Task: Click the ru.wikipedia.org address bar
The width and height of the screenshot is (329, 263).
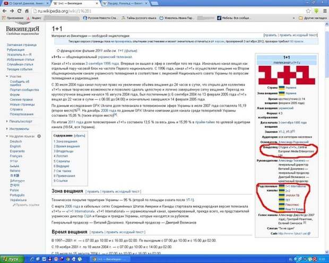Action: [168, 11]
